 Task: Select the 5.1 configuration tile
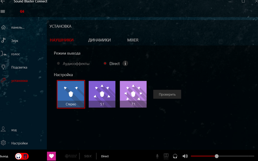tap(102, 94)
